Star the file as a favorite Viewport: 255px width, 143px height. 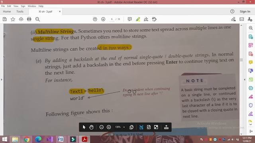point(13,19)
